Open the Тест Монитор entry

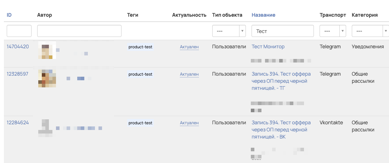pos(268,47)
